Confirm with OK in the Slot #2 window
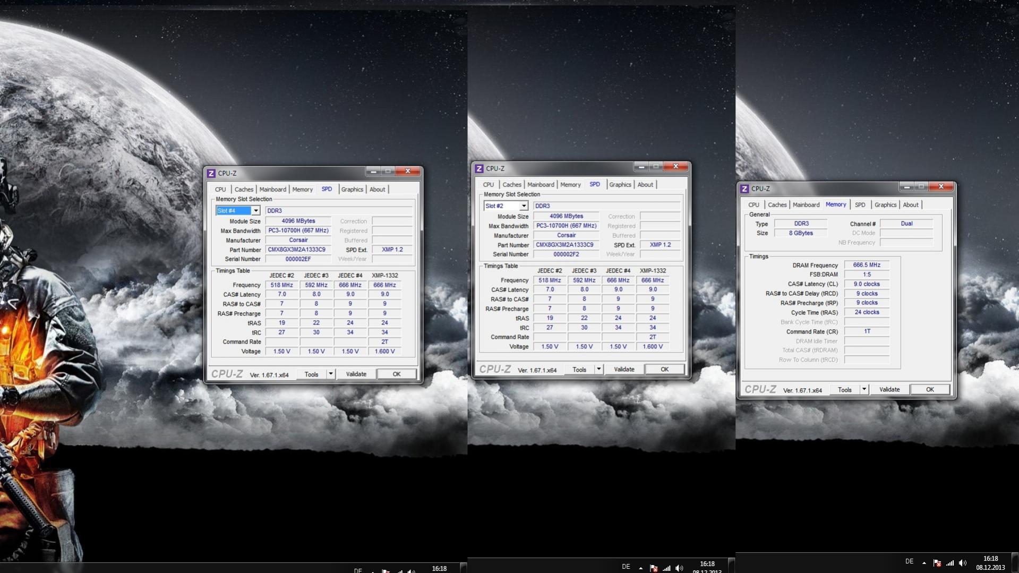 pos(664,369)
